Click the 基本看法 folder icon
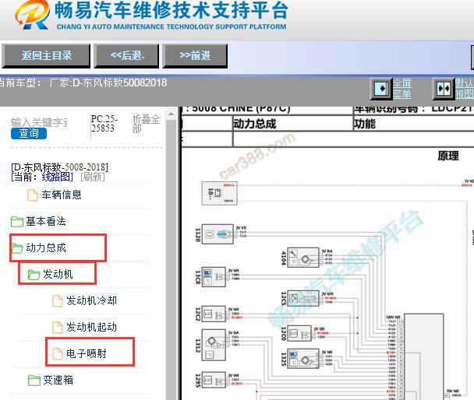Viewport: 474px width, 400px height. (x=17, y=222)
